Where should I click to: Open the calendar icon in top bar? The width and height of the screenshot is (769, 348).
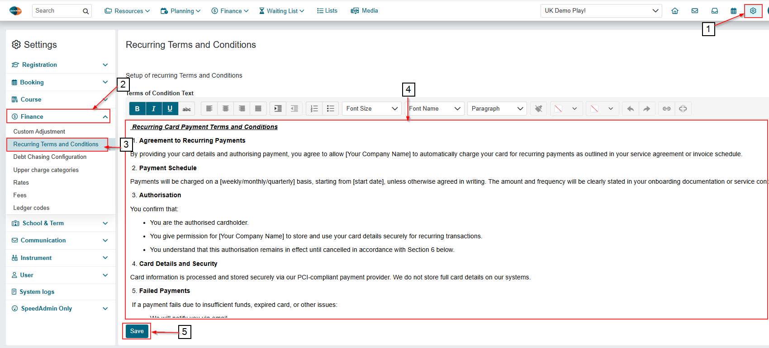point(734,11)
